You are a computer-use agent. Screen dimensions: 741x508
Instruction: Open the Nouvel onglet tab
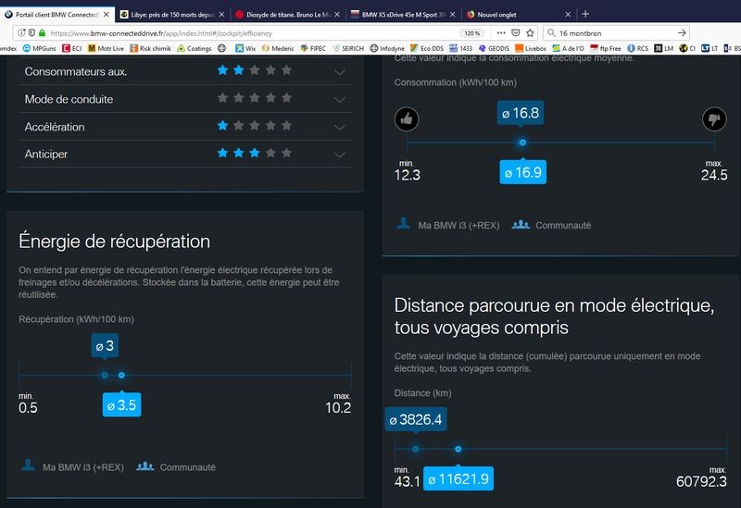coord(518,14)
